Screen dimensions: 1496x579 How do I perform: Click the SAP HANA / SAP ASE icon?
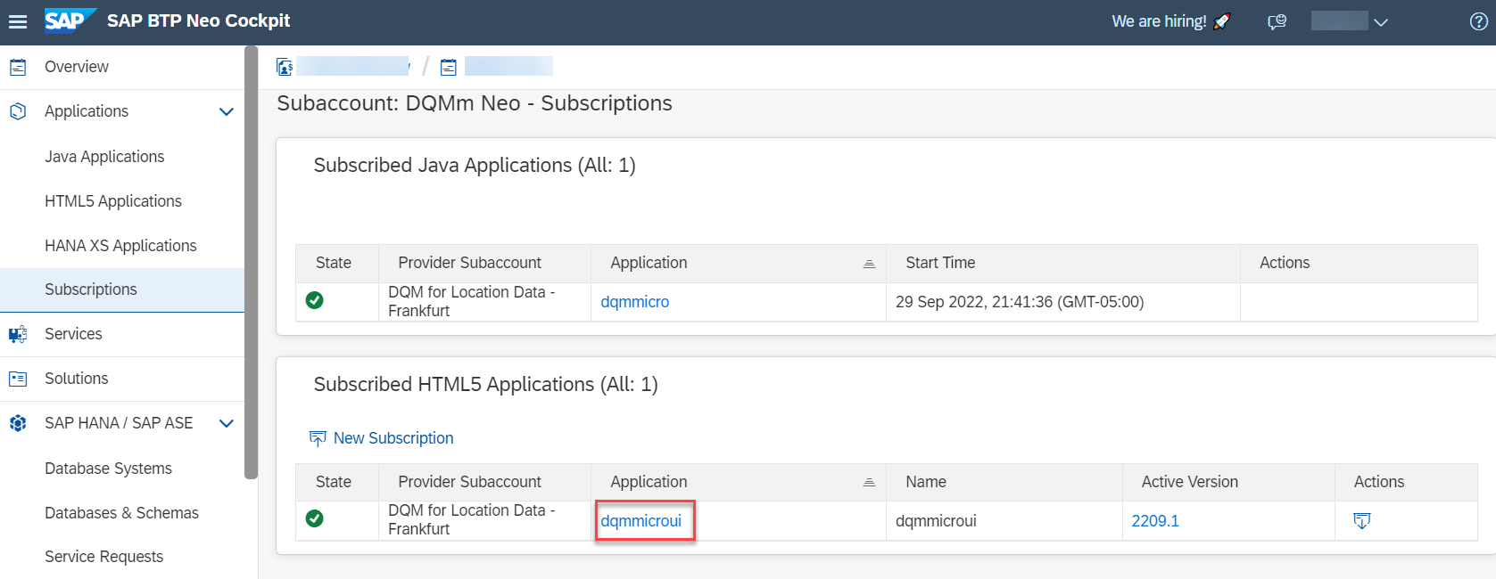[18, 423]
